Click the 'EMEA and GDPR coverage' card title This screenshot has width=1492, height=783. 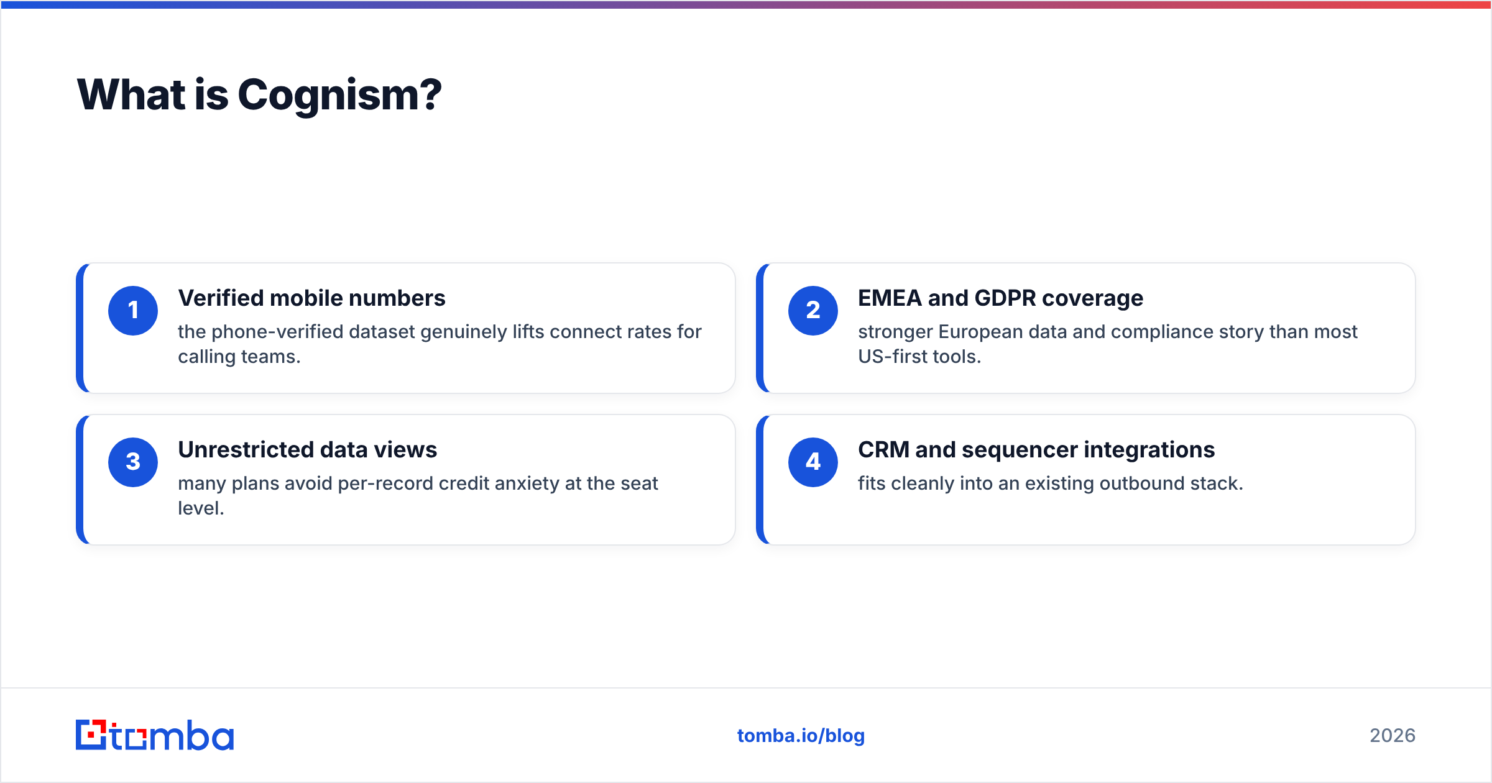click(x=1000, y=298)
